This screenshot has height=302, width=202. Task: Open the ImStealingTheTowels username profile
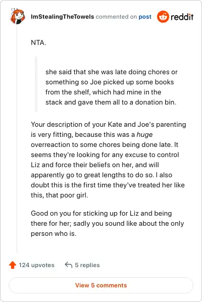pyautogui.click(x=63, y=17)
